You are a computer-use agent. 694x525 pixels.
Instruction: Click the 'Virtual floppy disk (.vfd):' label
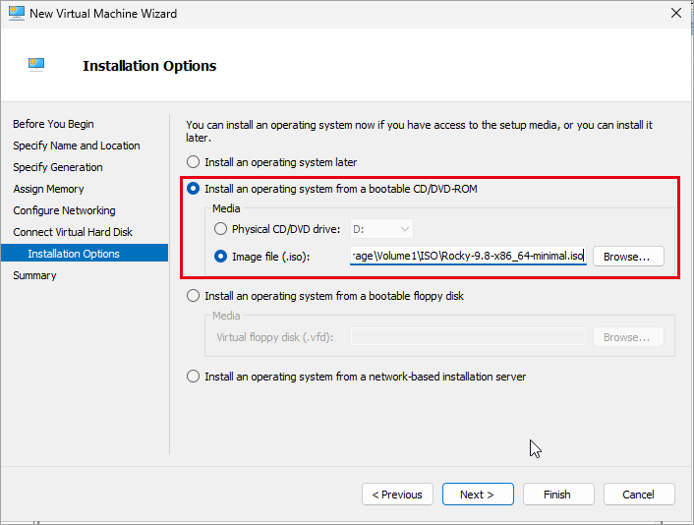point(275,337)
